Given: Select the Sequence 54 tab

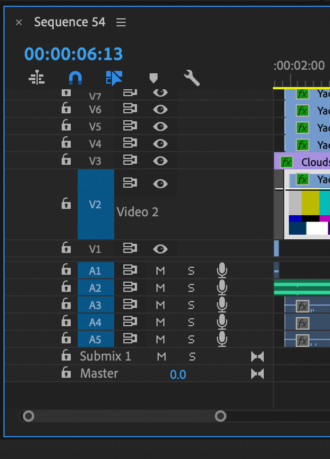Looking at the screenshot, I should click(x=70, y=22).
